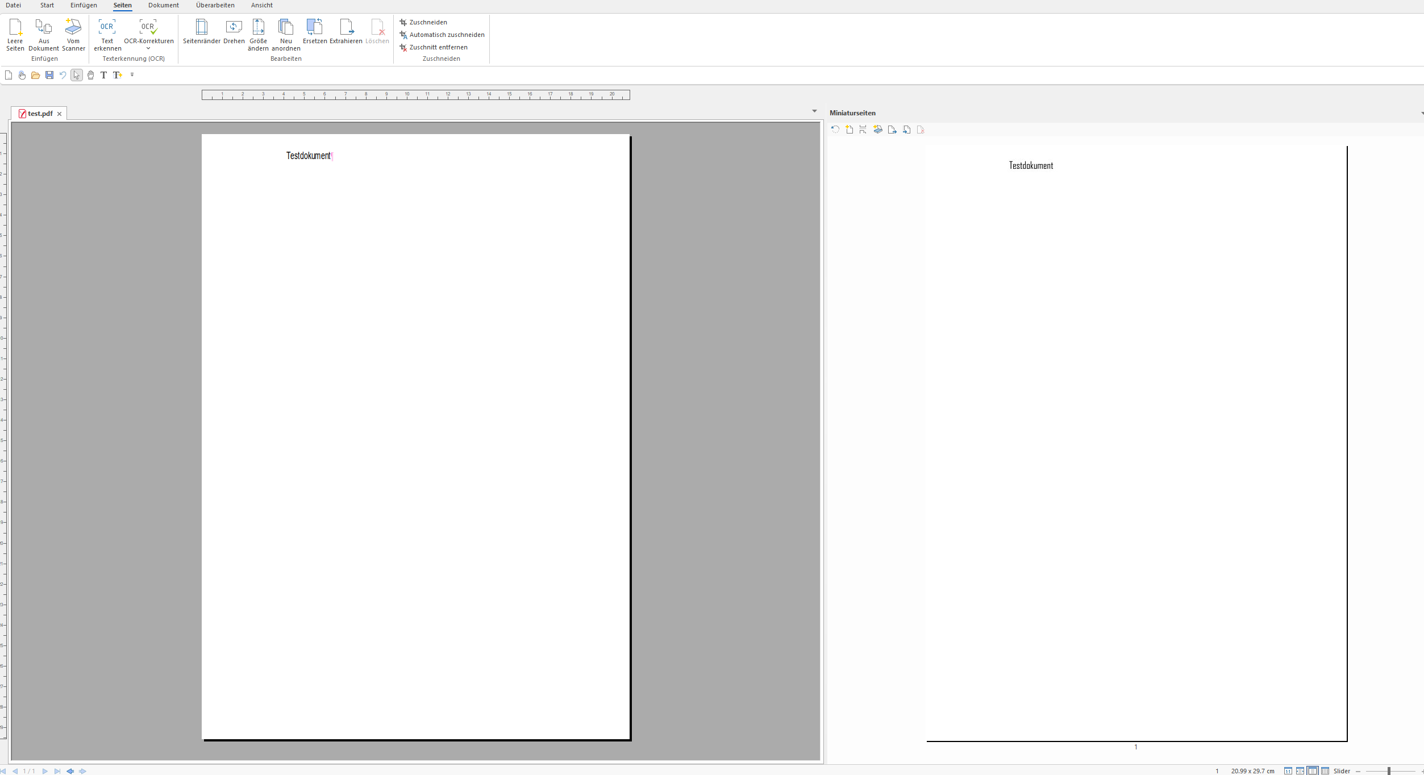The width and height of the screenshot is (1424, 775).
Task: Click scanner icon in thumbnails toolbar
Action: click(877, 130)
